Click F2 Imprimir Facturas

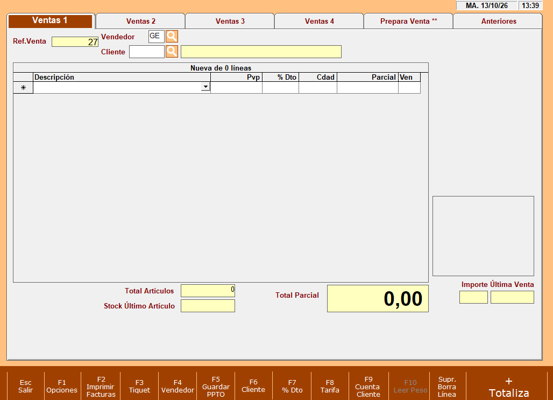[101, 386]
